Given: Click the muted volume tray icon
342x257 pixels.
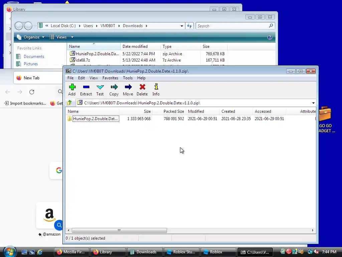Looking at the screenshot, I should click(x=316, y=252).
